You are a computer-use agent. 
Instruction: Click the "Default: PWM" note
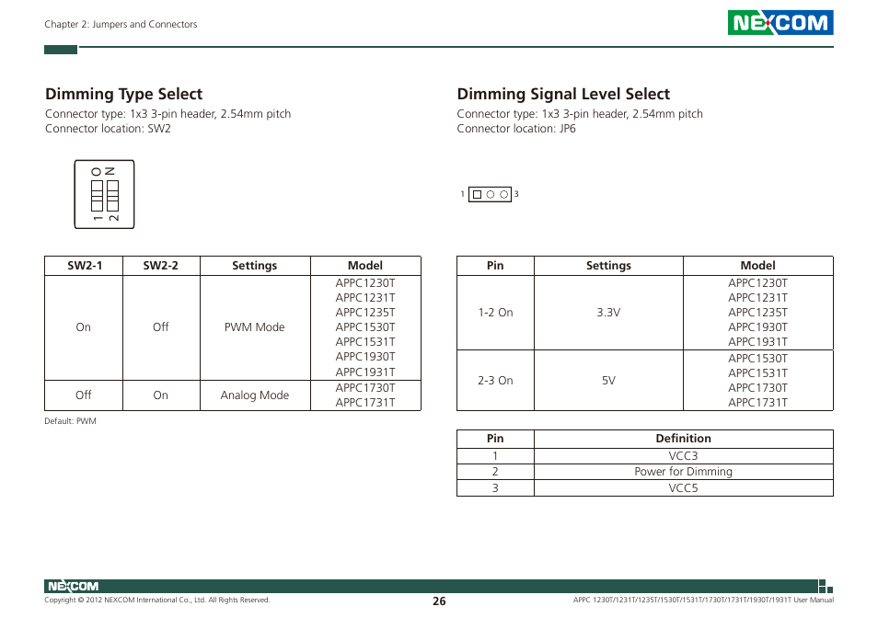pos(71,421)
